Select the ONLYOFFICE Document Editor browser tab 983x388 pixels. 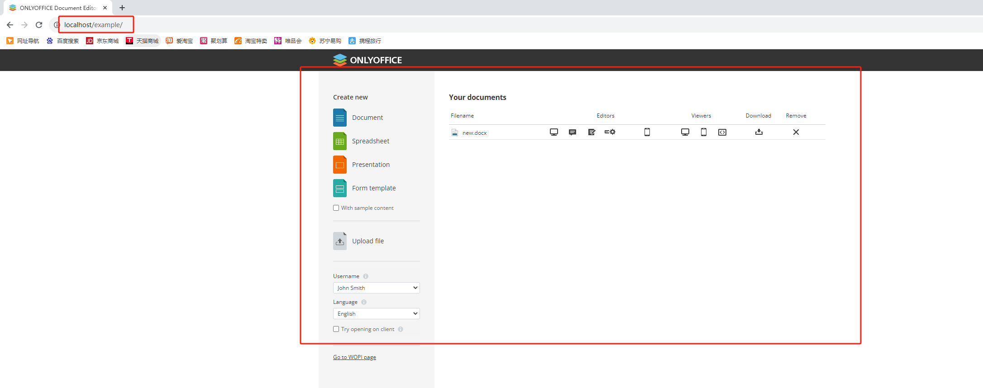pyautogui.click(x=57, y=8)
